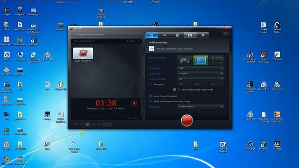
Task: Select the Watch_Dogs - Shortcut desktop icon
Action: (250, 57)
